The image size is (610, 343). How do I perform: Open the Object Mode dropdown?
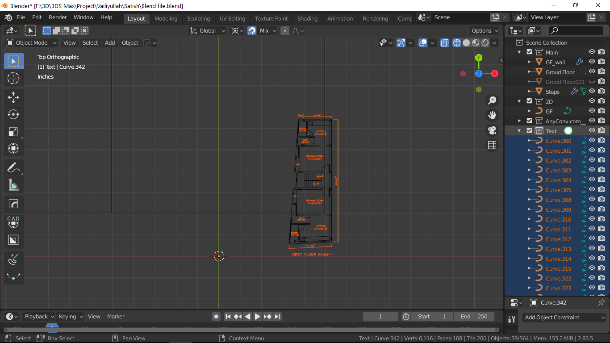(x=31, y=43)
